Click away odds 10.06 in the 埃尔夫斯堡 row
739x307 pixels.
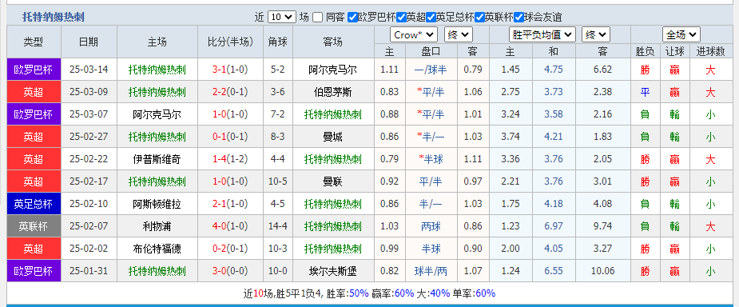(603, 272)
